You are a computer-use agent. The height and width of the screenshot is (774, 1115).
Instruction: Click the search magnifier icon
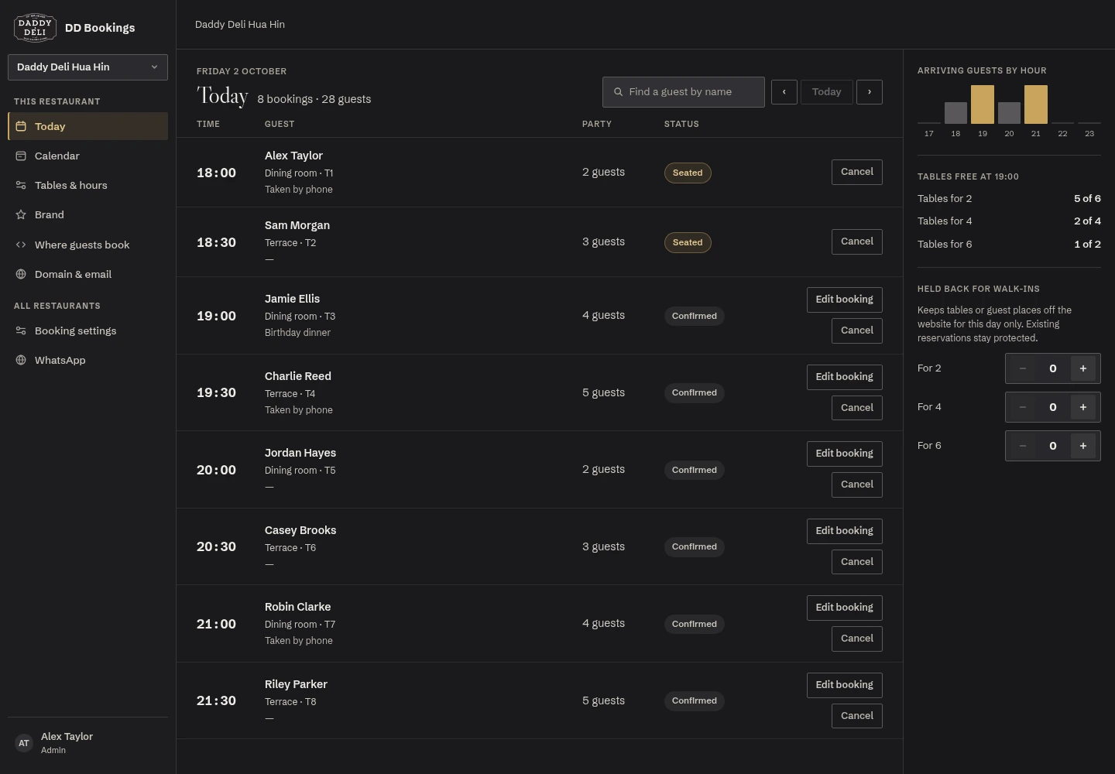pos(618,92)
